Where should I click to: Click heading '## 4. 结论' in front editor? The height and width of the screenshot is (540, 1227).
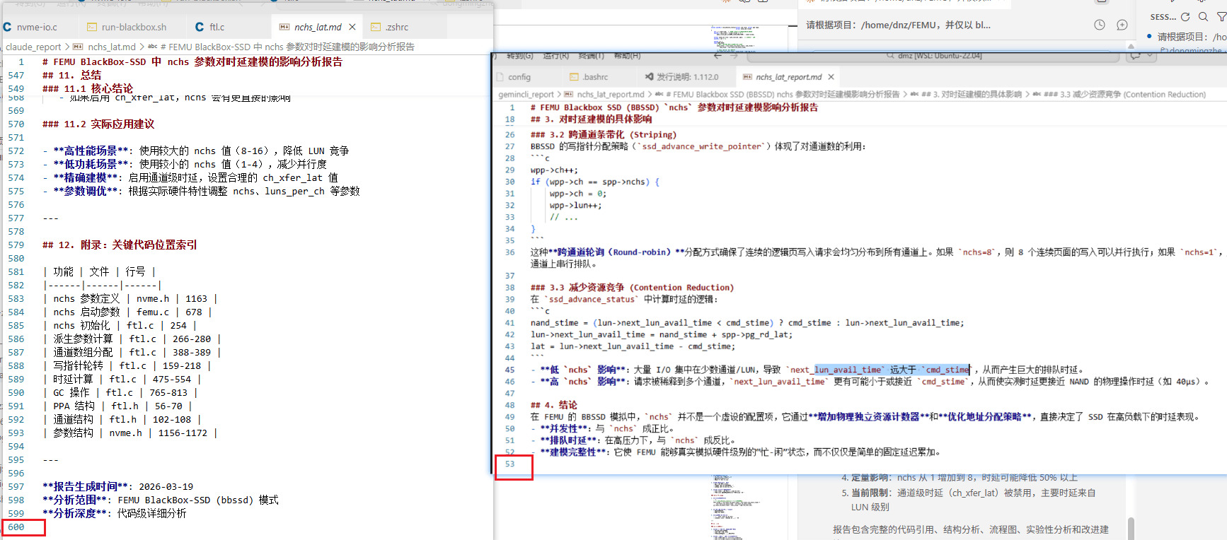point(553,405)
